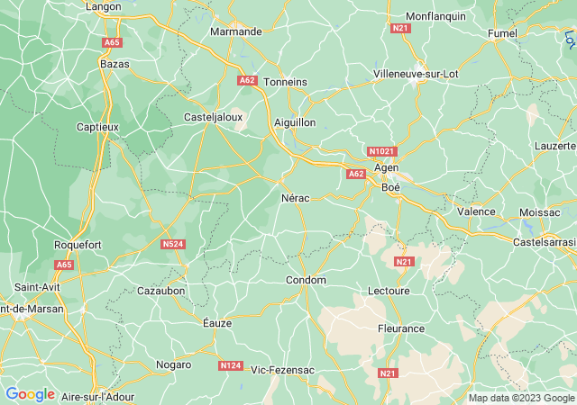Click the Map data ©2023 Google text
The height and width of the screenshot is (405, 577).
pyautogui.click(x=521, y=398)
